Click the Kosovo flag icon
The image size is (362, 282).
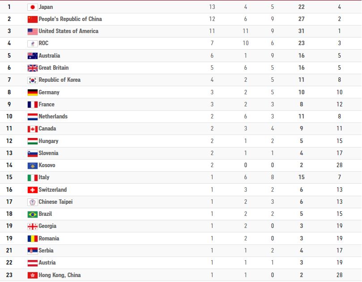[32, 165]
